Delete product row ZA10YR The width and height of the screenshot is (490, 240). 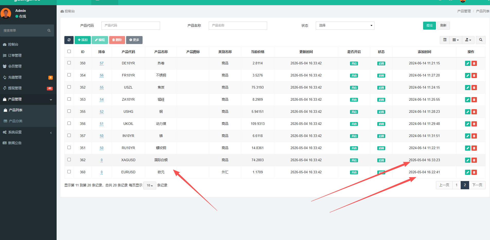pos(474,100)
